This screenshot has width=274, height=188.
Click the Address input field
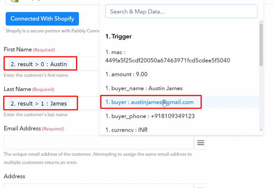coord(99,186)
